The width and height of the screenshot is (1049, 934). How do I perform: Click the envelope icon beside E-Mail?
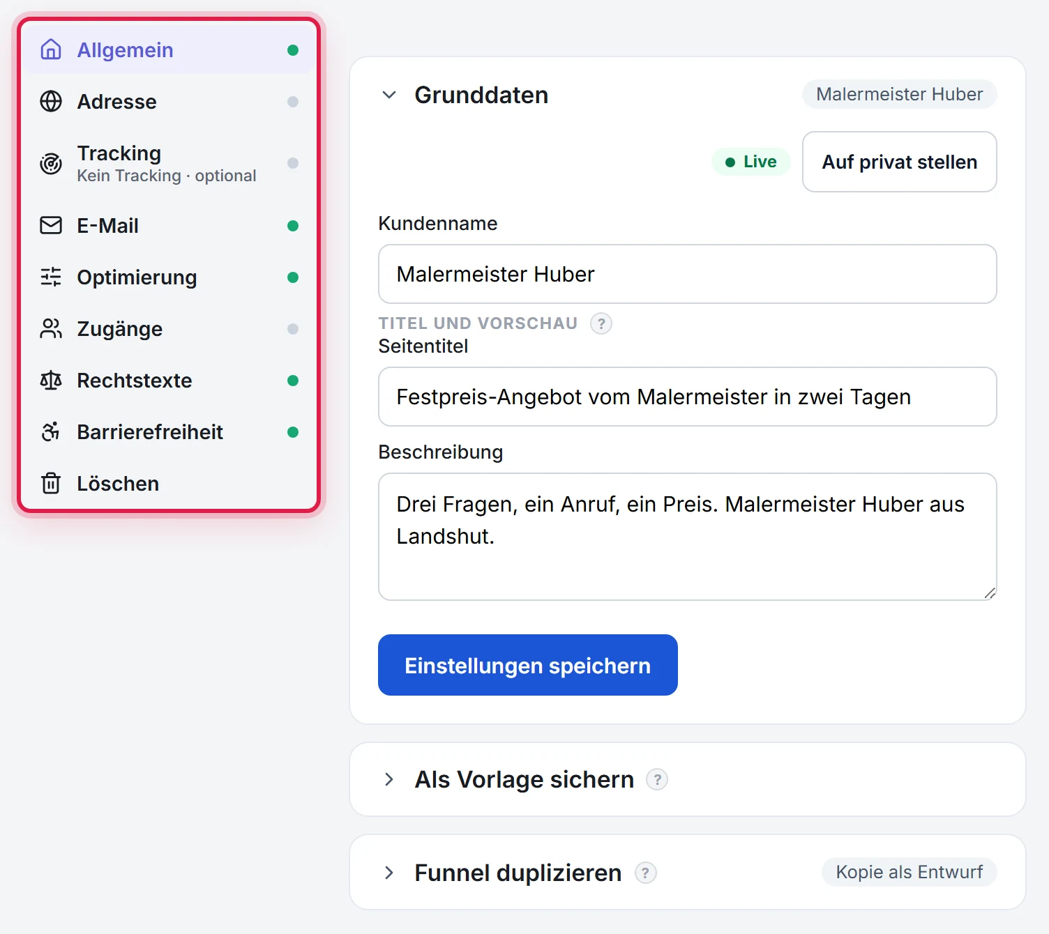[51, 225]
